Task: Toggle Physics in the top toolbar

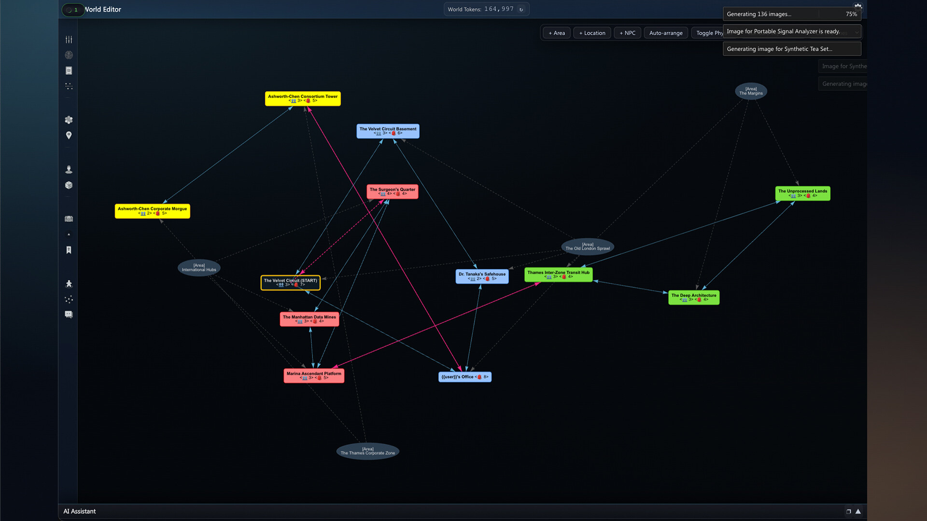Action: click(708, 33)
